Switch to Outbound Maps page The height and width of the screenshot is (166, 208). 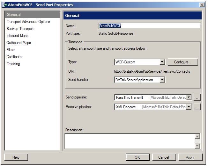[19, 43]
